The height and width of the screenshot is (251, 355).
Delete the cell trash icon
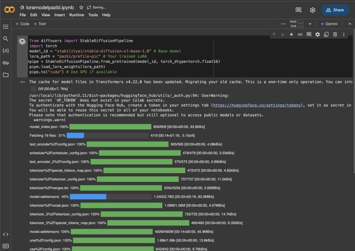(x=335, y=34)
